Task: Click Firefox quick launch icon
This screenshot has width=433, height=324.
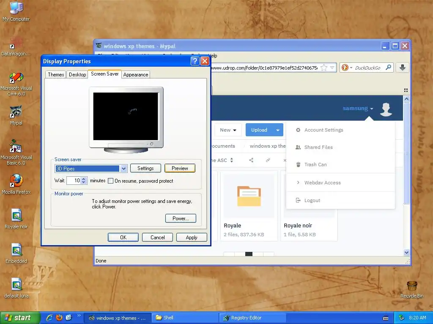Action: click(x=59, y=318)
